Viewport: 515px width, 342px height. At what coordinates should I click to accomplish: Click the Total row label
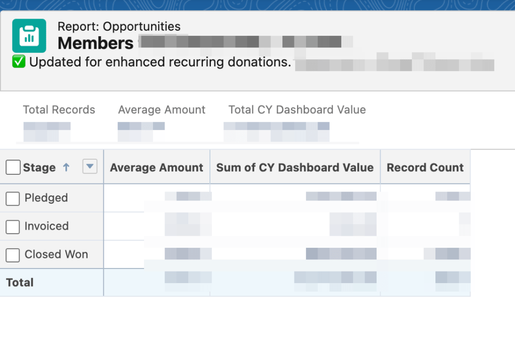tap(20, 283)
